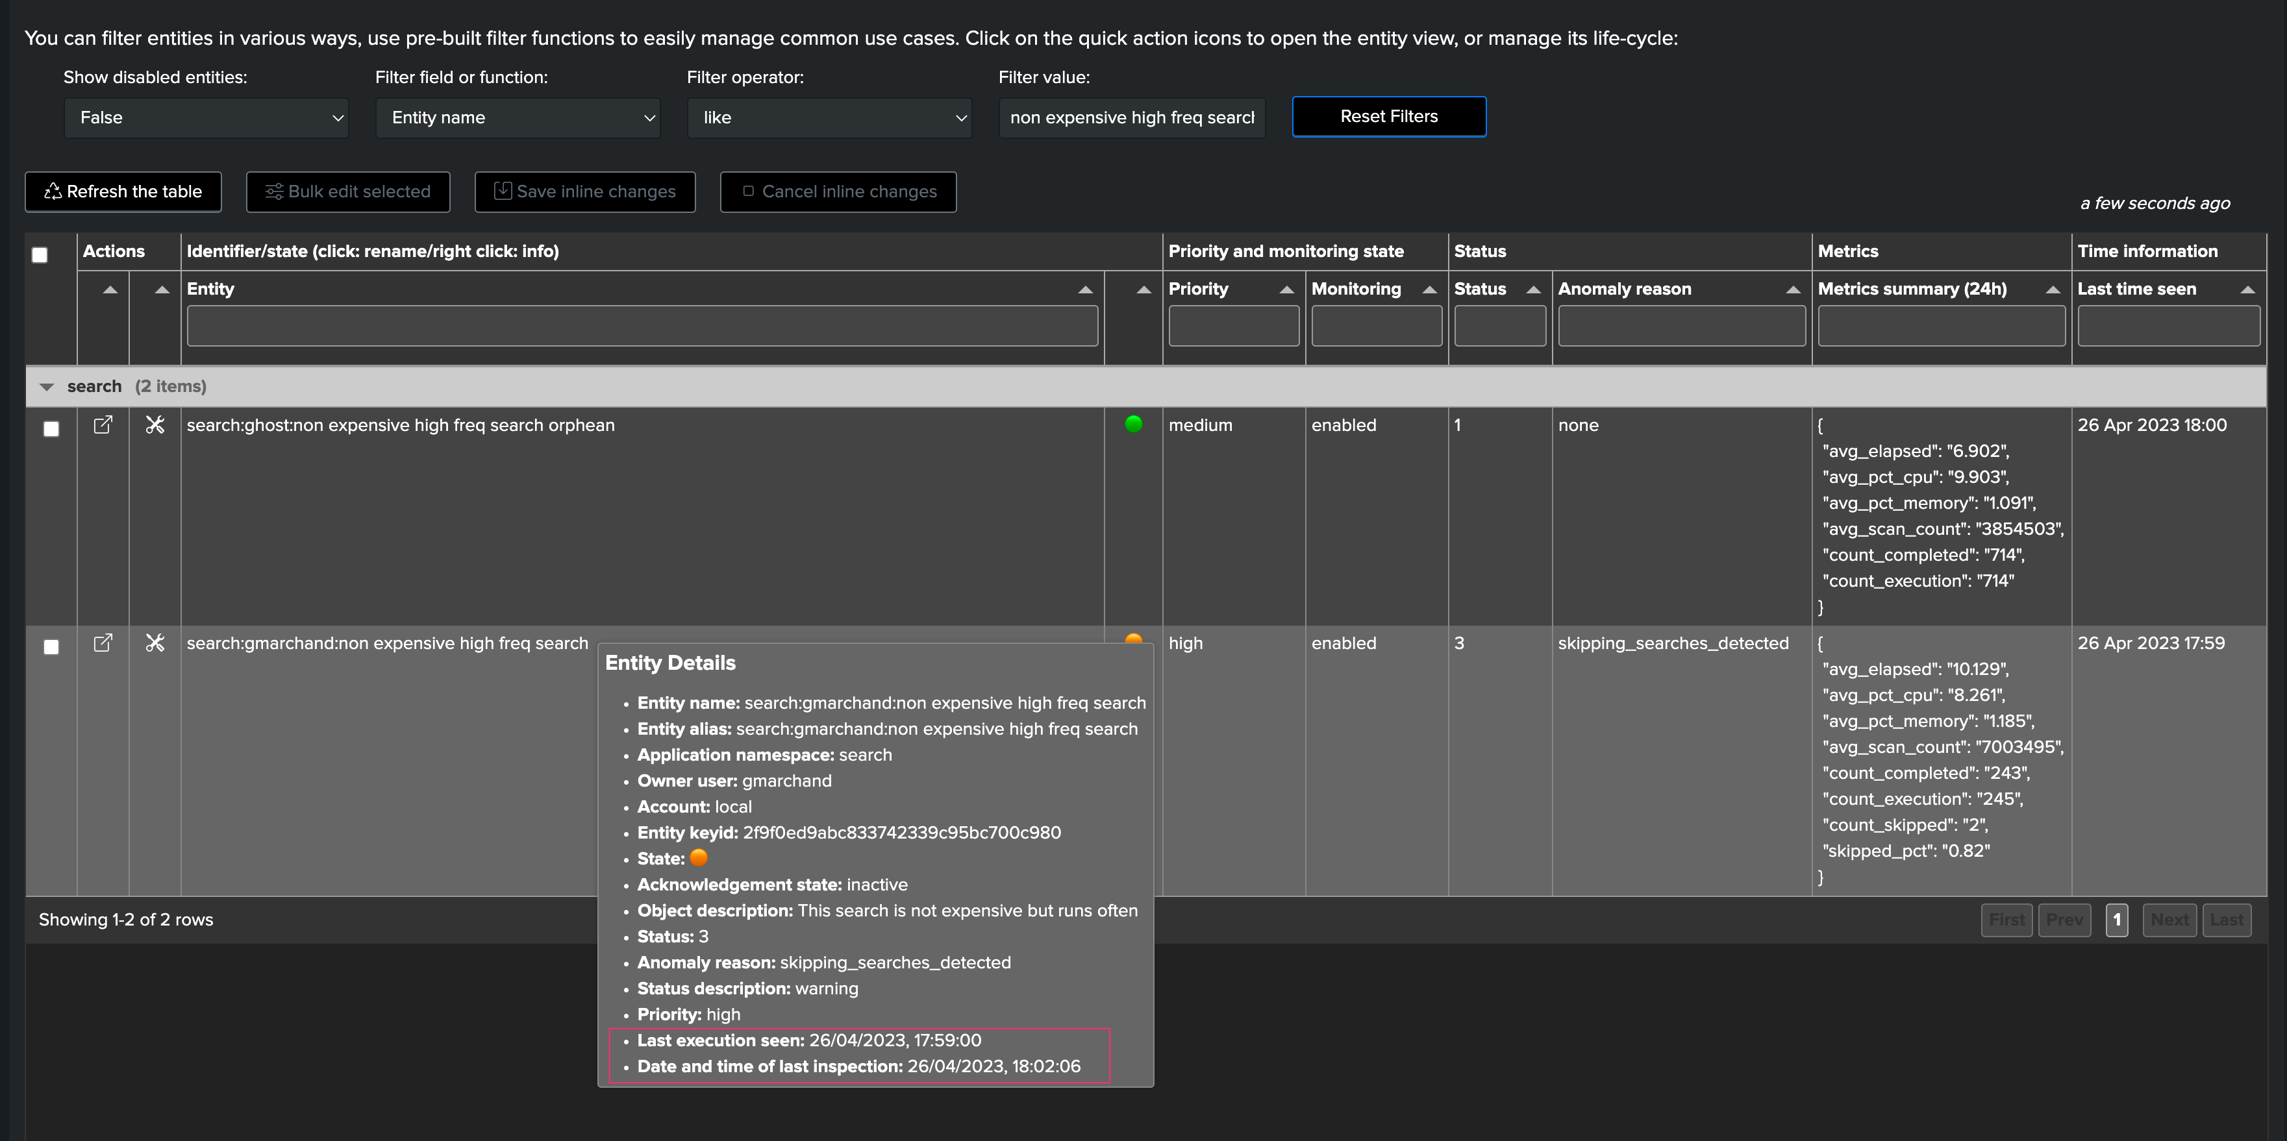Click Entity keyid value in Entity Details
This screenshot has width=2287, height=1141.
coord(902,833)
